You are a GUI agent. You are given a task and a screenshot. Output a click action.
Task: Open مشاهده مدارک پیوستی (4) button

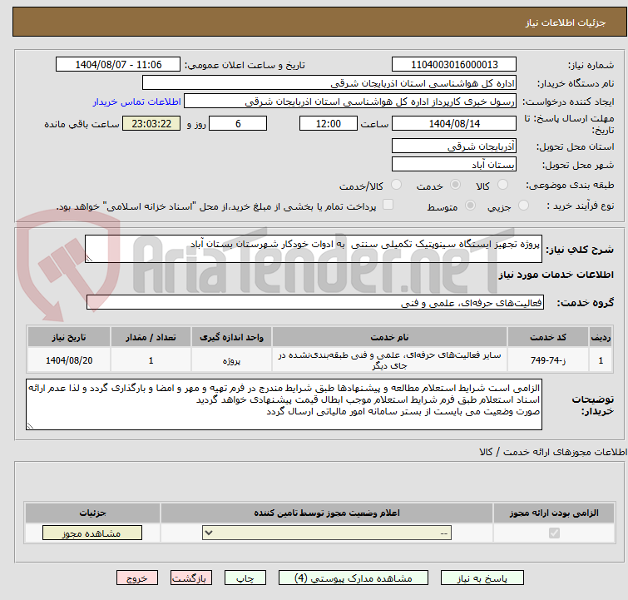pos(354,578)
